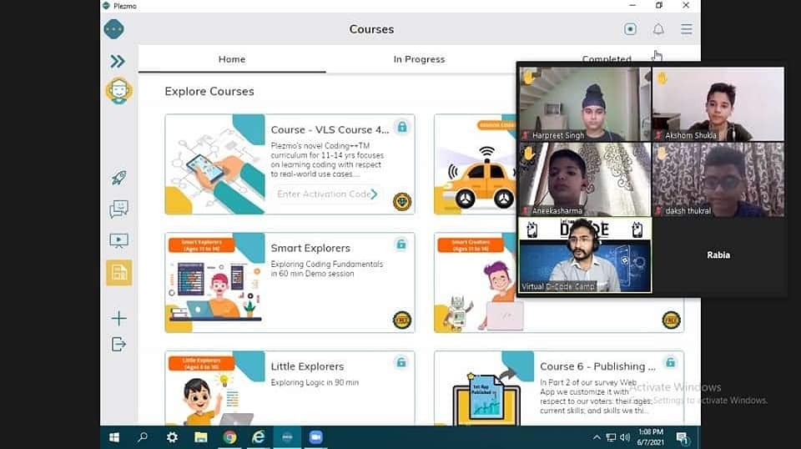Open the VLS Course 4 thumbnail
Image resolution: width=801 pixels, height=449 pixels.
pos(215,164)
